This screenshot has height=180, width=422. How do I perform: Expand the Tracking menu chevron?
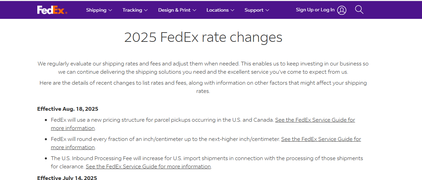coord(146,10)
